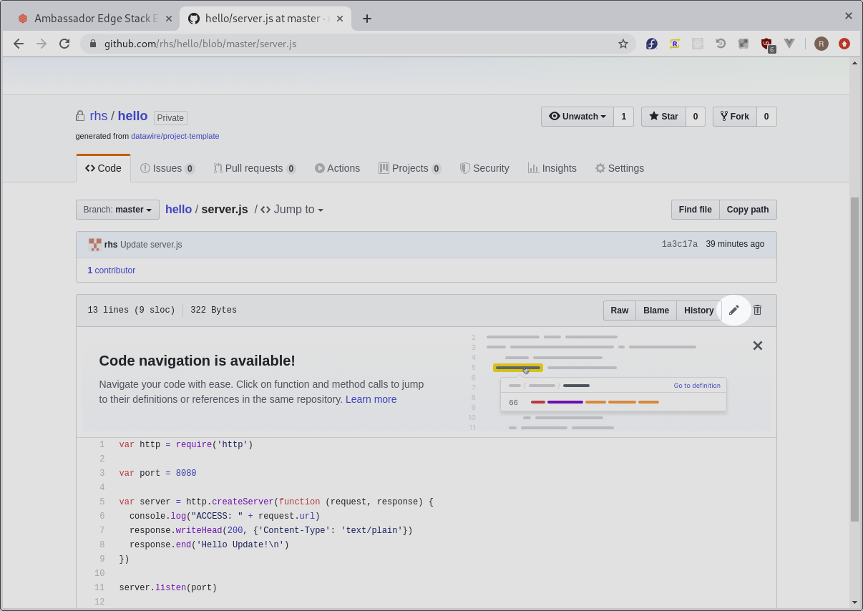
Task: Bookmark page with star icon
Action: coord(623,44)
